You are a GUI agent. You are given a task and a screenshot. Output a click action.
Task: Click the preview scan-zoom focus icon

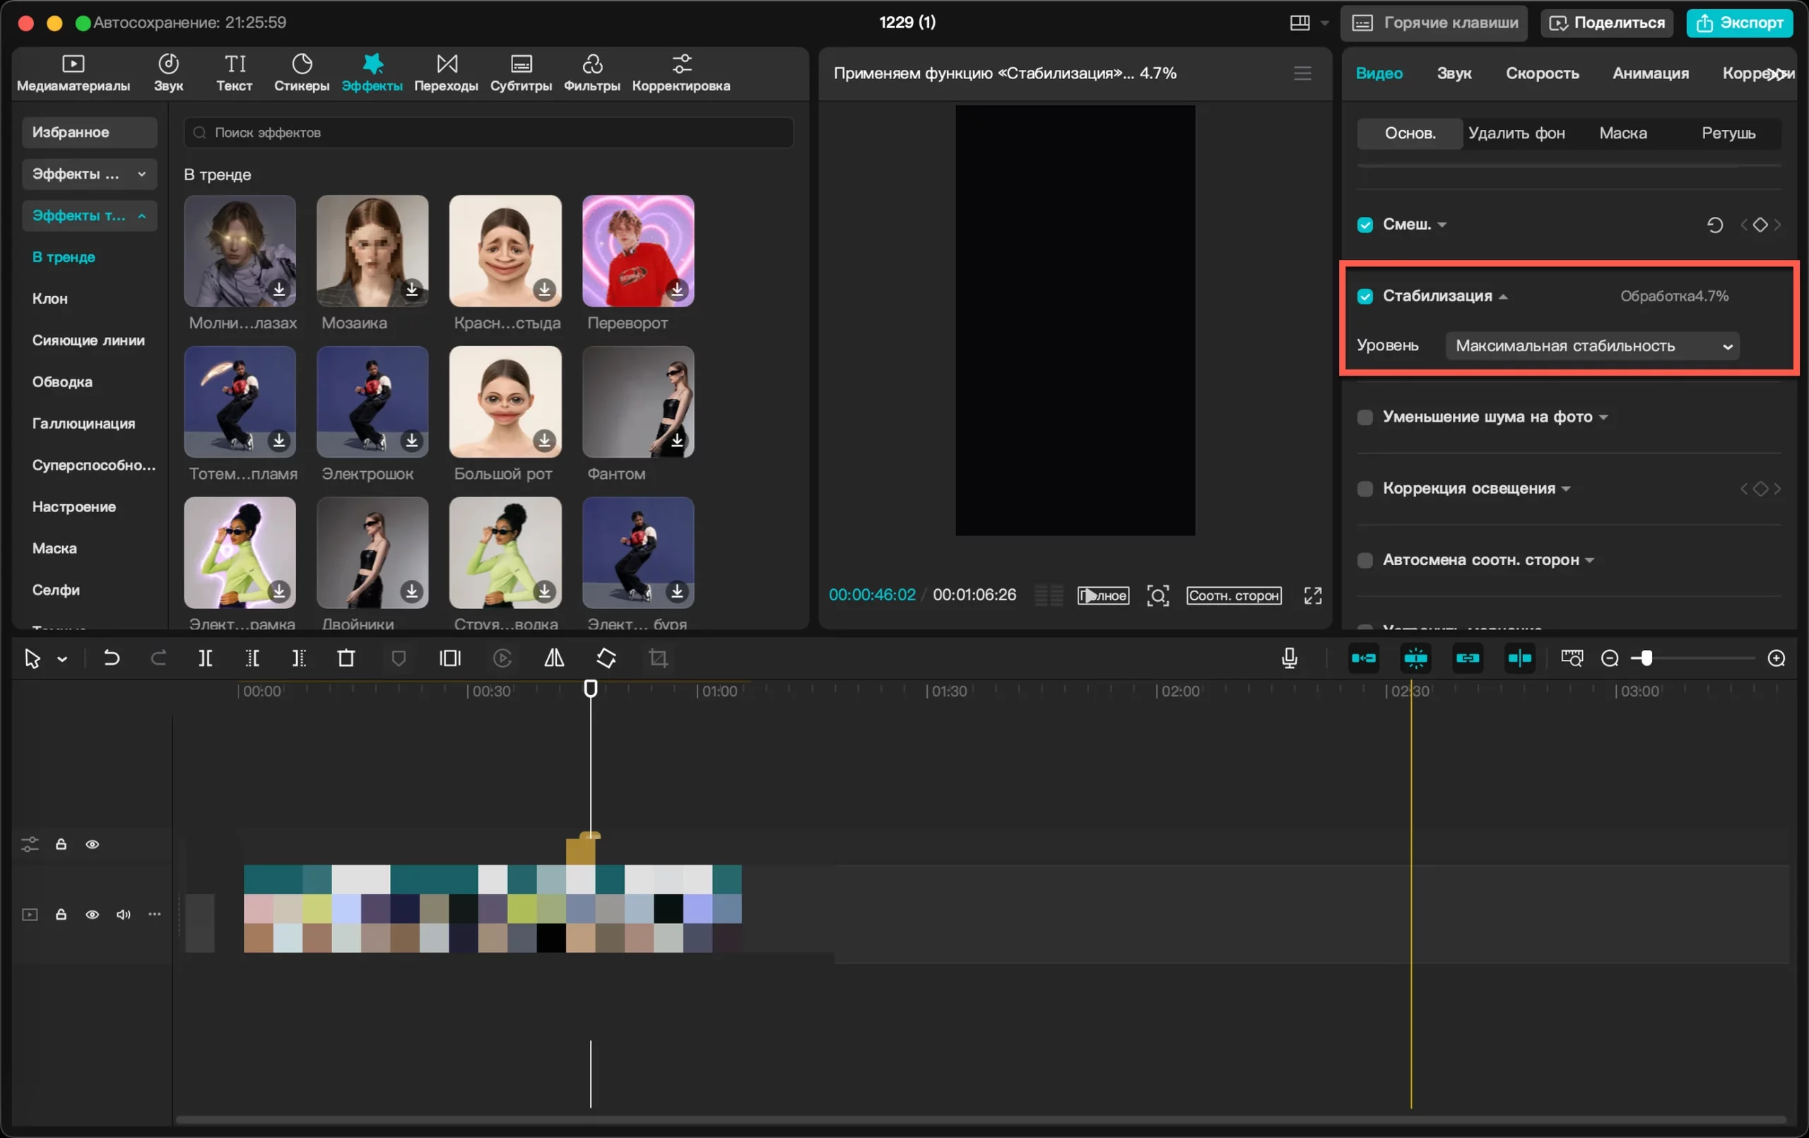pyautogui.click(x=1157, y=595)
